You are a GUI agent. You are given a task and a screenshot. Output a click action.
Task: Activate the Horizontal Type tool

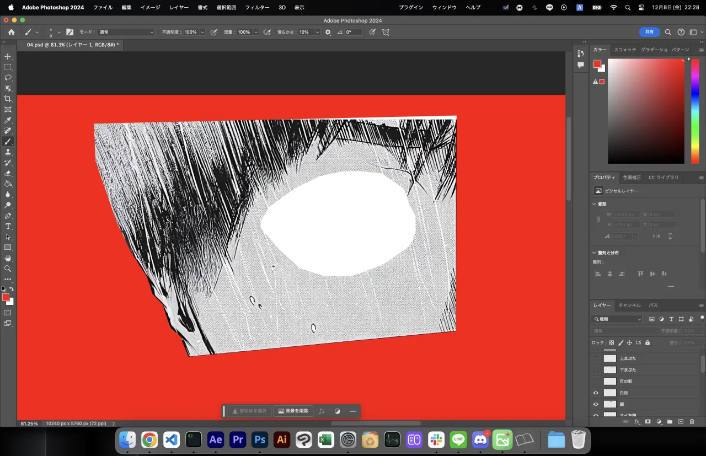click(x=8, y=226)
